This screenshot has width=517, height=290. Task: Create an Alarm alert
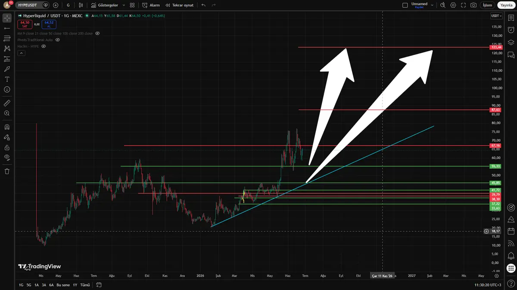(151, 5)
